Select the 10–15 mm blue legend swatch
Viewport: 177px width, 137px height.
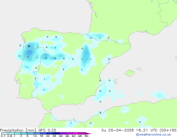37,133
